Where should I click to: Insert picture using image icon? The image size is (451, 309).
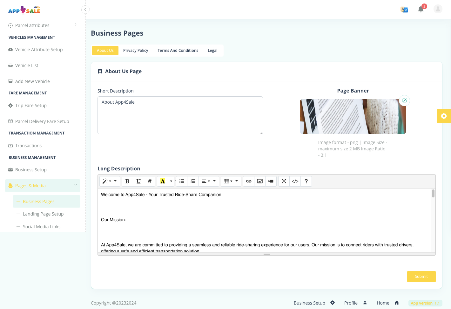[260, 181]
